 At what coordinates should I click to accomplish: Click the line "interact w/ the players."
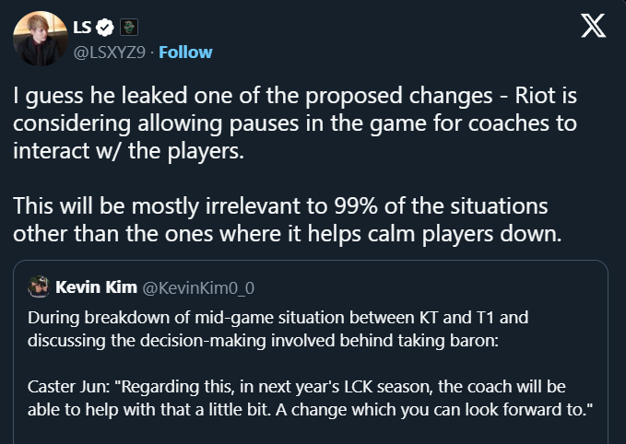[129, 150]
